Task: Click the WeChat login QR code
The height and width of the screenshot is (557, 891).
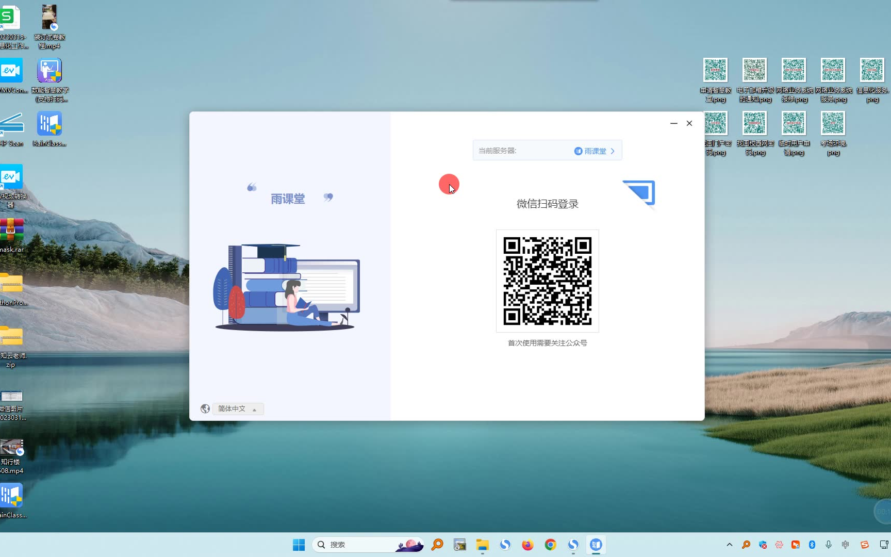Action: (x=547, y=281)
